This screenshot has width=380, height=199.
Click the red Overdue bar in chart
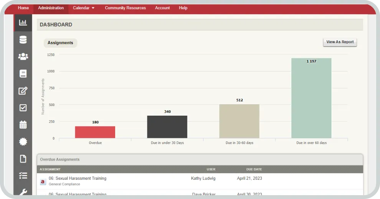pos(95,132)
